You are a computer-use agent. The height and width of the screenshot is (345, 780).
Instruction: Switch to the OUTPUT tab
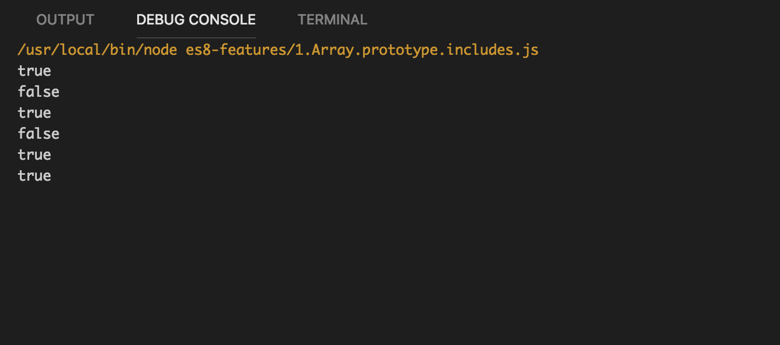click(64, 19)
